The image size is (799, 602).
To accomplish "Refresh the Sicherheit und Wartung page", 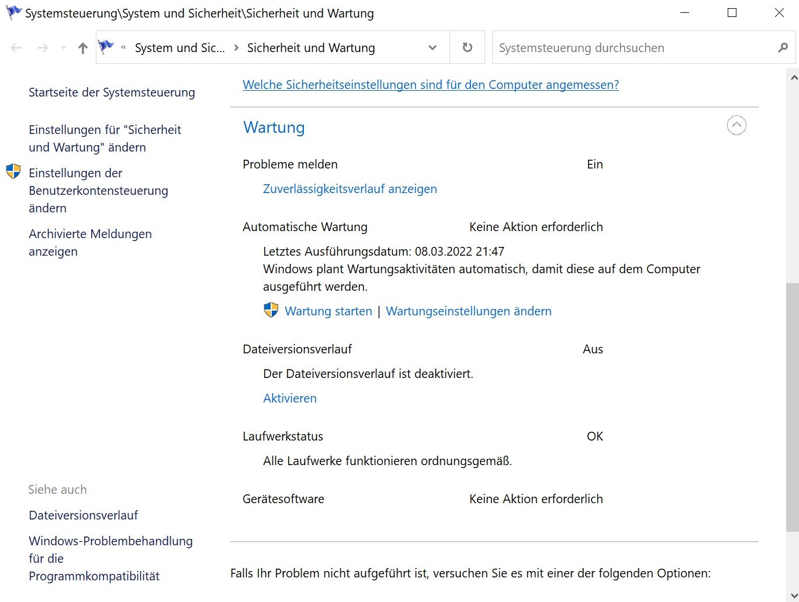I will click(467, 47).
